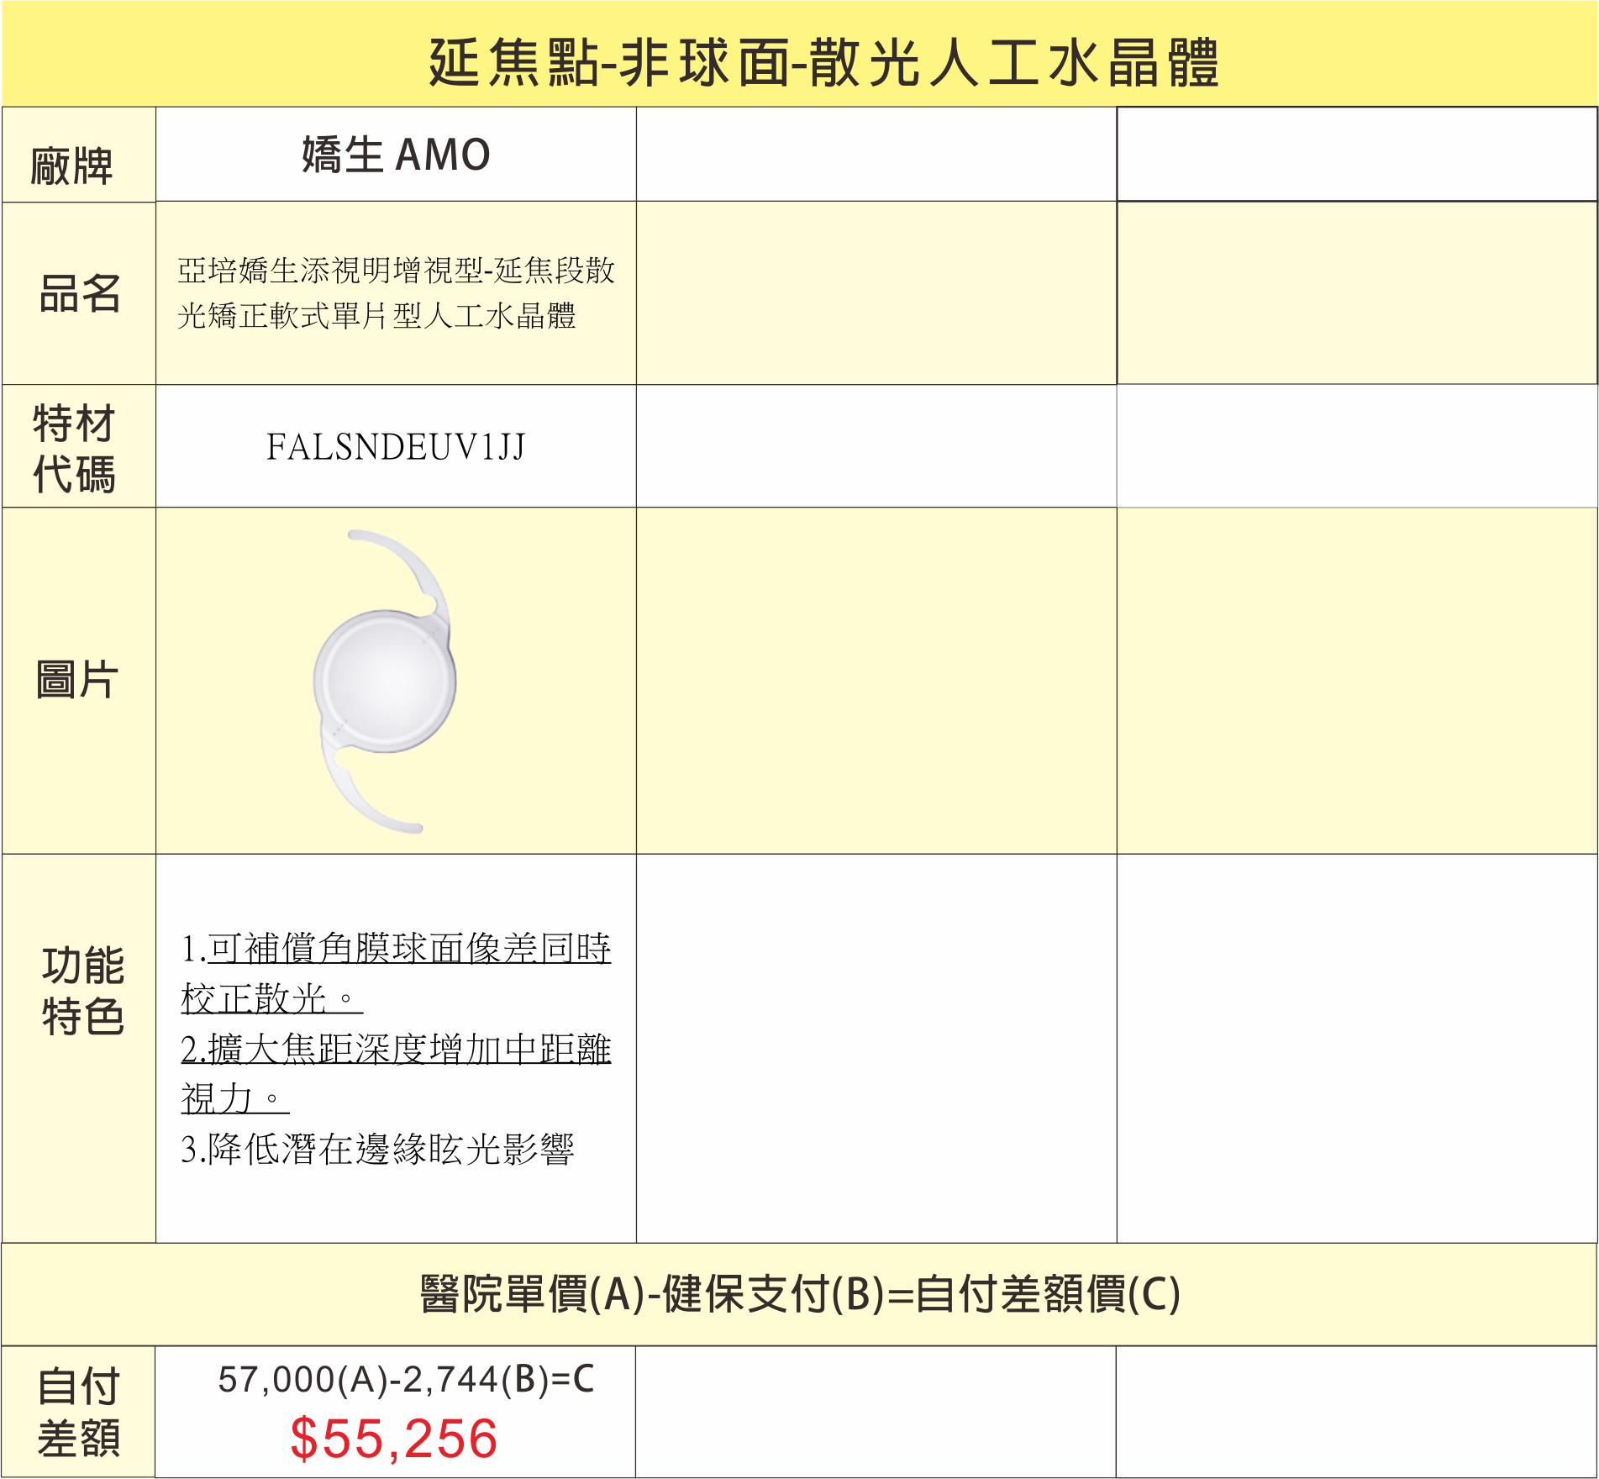Select the code FALSNDEUV1JJ
1599x1479 pixels.
tap(396, 448)
